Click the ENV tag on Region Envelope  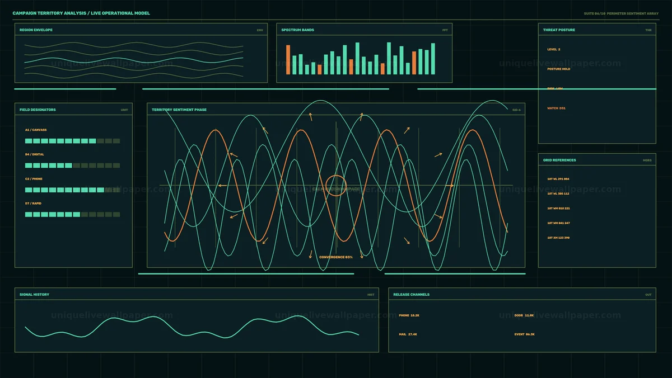coord(260,30)
